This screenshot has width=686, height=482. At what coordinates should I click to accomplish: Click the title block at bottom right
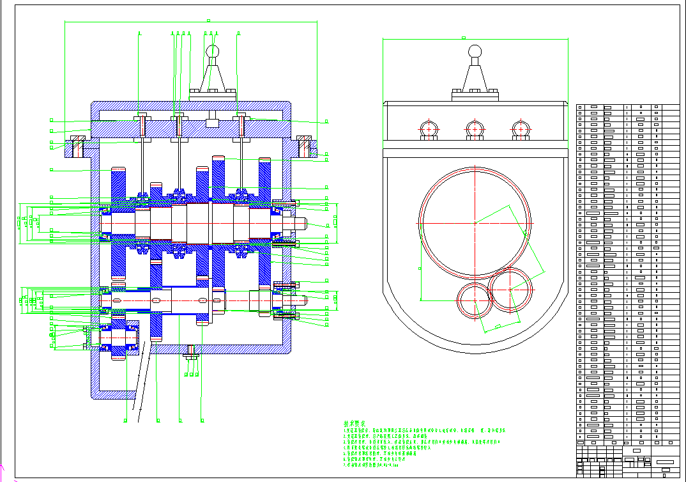(x=629, y=460)
